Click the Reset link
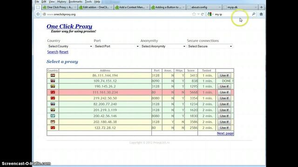298x167 pixels. 64,52
